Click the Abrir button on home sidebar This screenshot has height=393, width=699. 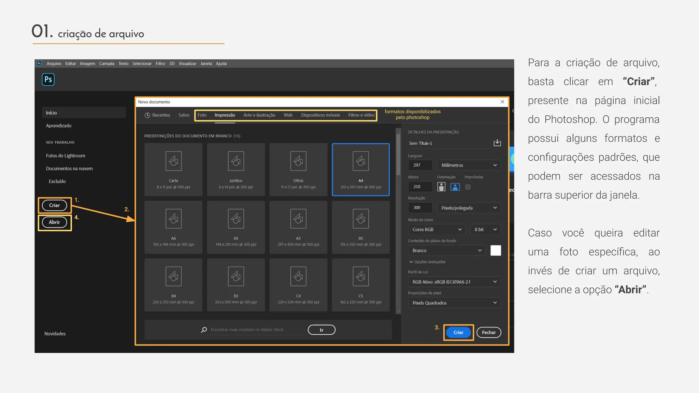click(54, 222)
